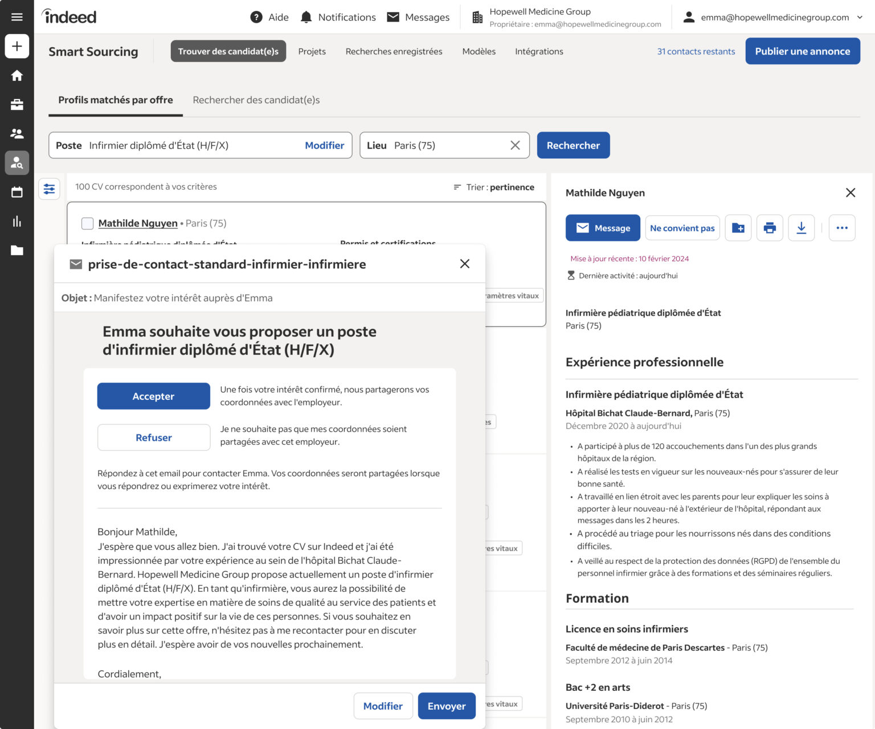Open the candidate search sidebar icon

17,163
